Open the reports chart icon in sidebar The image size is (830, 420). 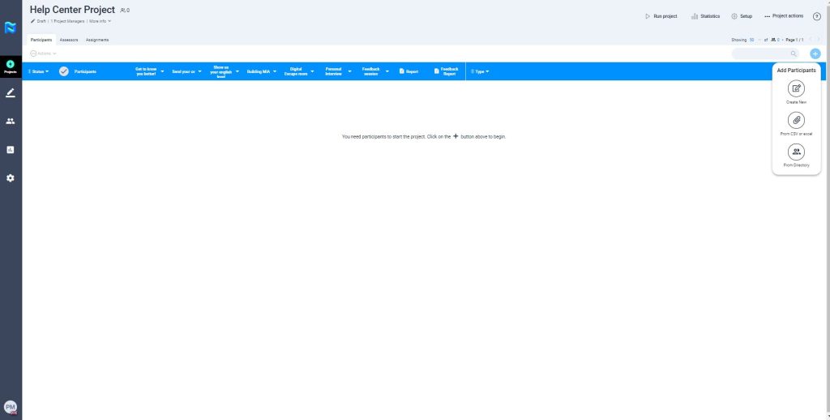11,149
